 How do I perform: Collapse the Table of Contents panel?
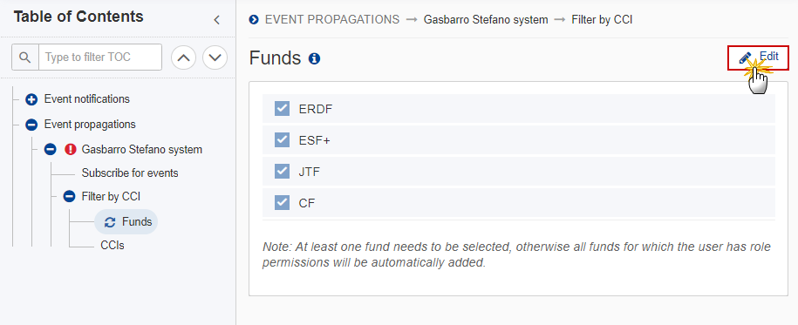coord(216,20)
